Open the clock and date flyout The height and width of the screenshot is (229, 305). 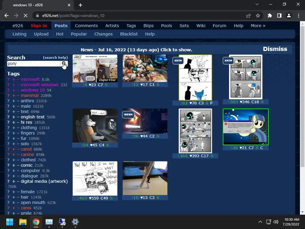pyautogui.click(x=291, y=222)
